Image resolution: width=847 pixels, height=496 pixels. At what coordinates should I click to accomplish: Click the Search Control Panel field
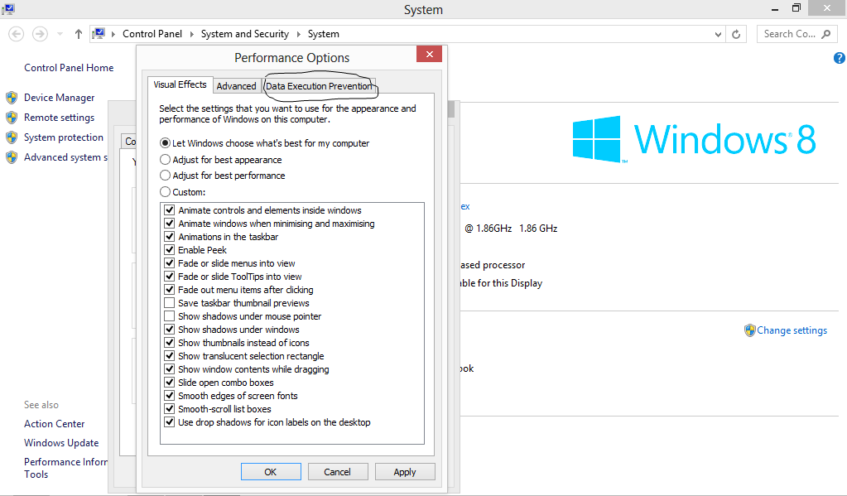pyautogui.click(x=796, y=34)
